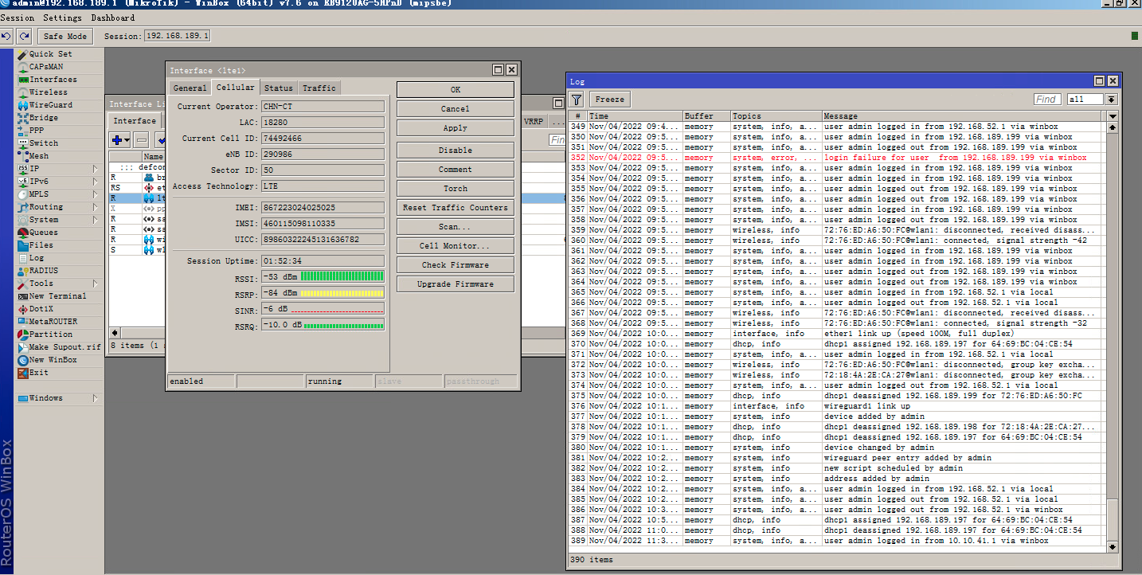This screenshot has height=575, width=1142.
Task: Open WireGuard in the sidebar
Action: pyautogui.click(x=50, y=105)
